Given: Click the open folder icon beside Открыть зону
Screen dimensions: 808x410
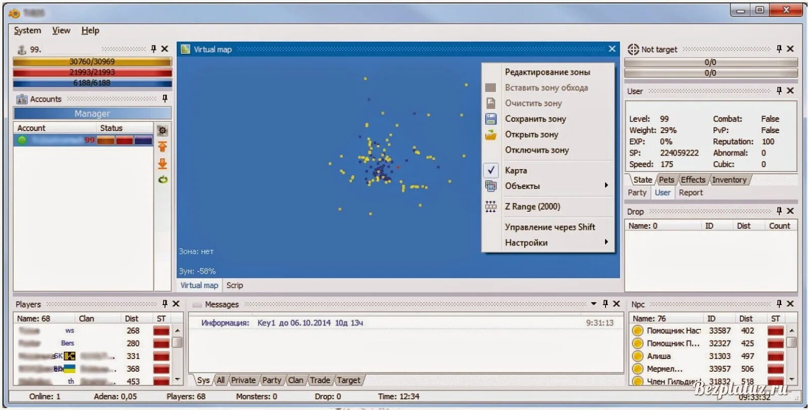Looking at the screenshot, I should (491, 135).
